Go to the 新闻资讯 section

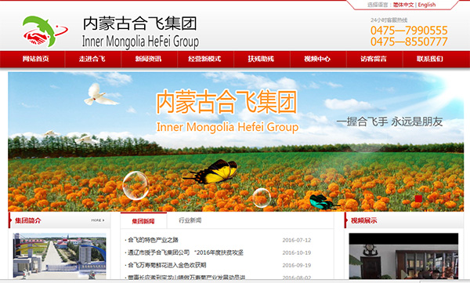pyautogui.click(x=148, y=59)
